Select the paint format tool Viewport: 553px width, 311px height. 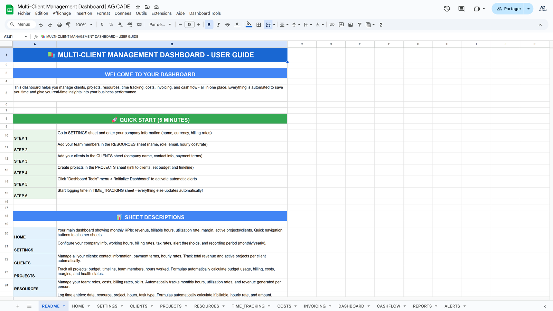68,25
